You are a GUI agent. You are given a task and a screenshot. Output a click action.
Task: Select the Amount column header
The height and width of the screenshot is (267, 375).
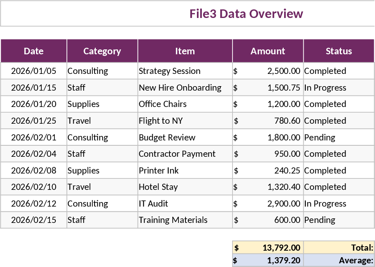tap(267, 51)
